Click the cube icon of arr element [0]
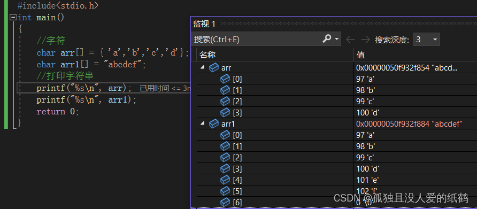477x209 pixels. tap(225, 79)
